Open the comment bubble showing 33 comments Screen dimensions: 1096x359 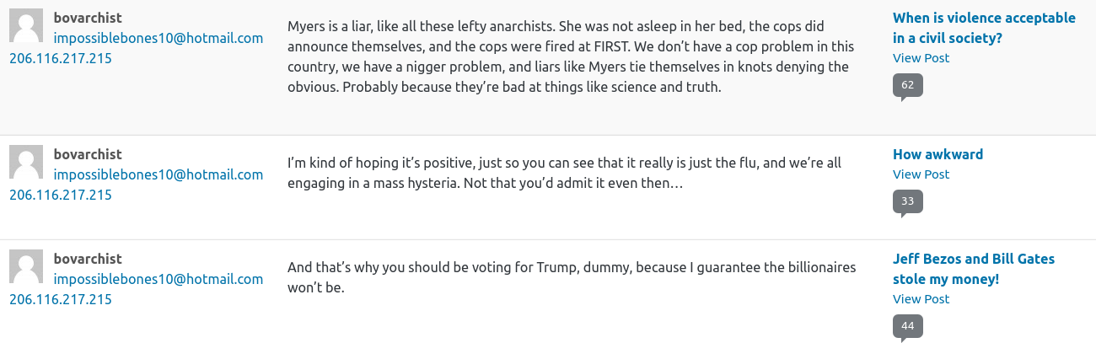(907, 201)
